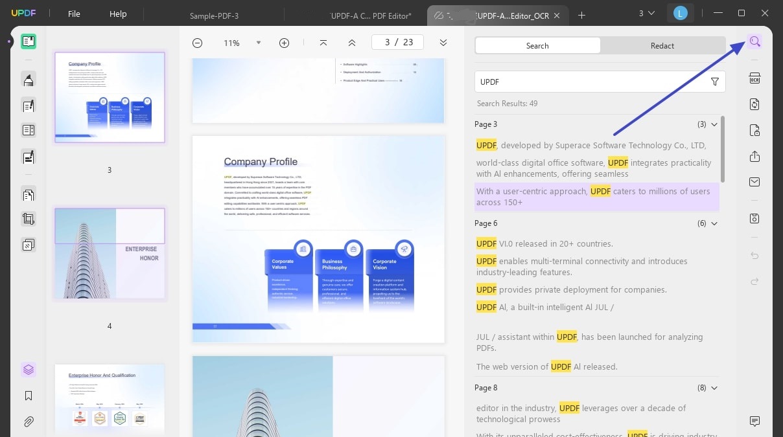Switch to the Redact tab
Screen dimensions: 783x437
[x=662, y=45]
